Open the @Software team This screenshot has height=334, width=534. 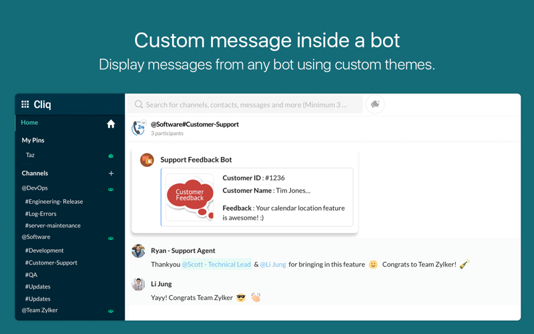point(36,237)
